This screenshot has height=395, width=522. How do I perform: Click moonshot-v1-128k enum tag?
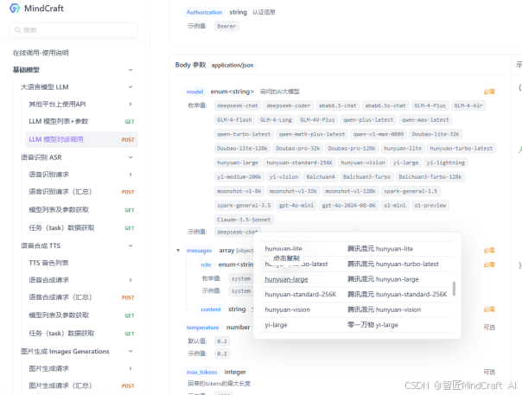350,191
